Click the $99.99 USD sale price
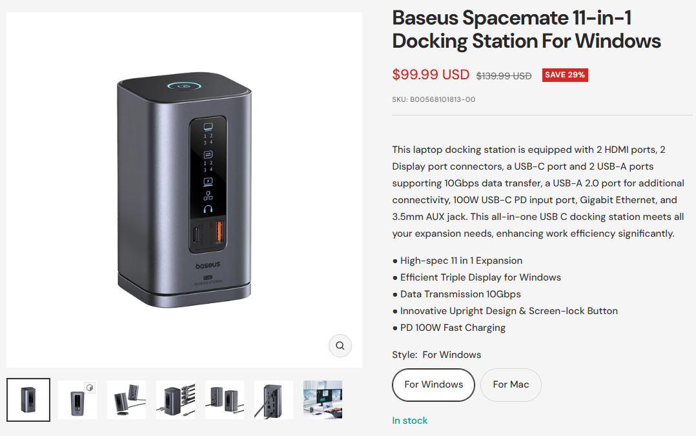696x436 pixels. click(431, 75)
